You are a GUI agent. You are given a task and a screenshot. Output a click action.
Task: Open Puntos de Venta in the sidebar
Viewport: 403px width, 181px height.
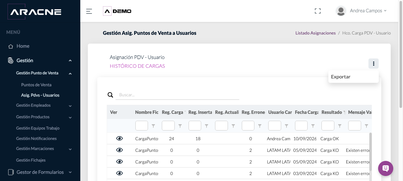[x=36, y=85]
